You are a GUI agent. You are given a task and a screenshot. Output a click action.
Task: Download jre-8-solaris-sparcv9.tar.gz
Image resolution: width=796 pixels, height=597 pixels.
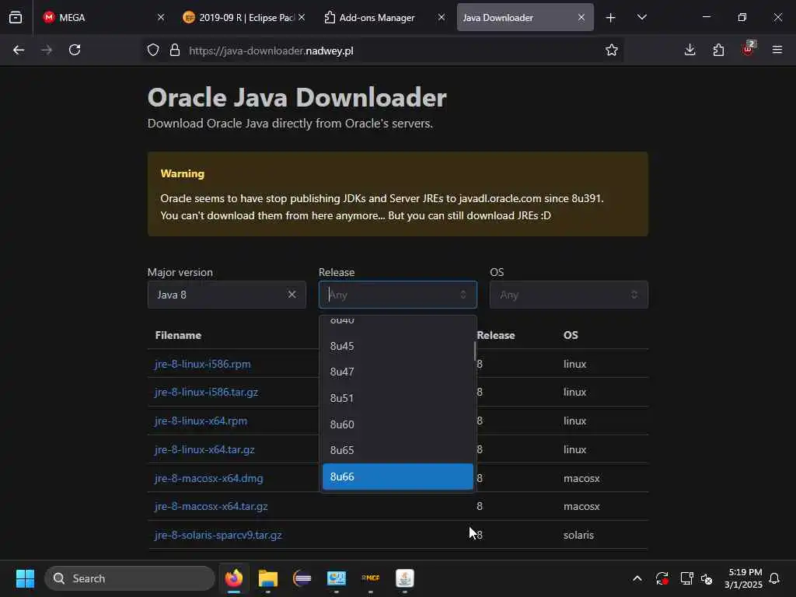218,535
